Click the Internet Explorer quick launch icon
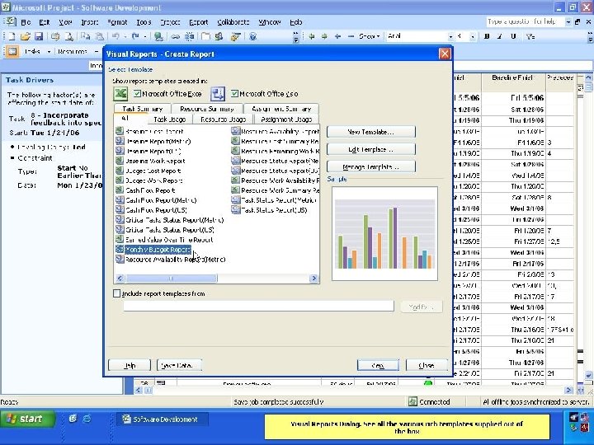The width and height of the screenshot is (594, 445). (87, 419)
